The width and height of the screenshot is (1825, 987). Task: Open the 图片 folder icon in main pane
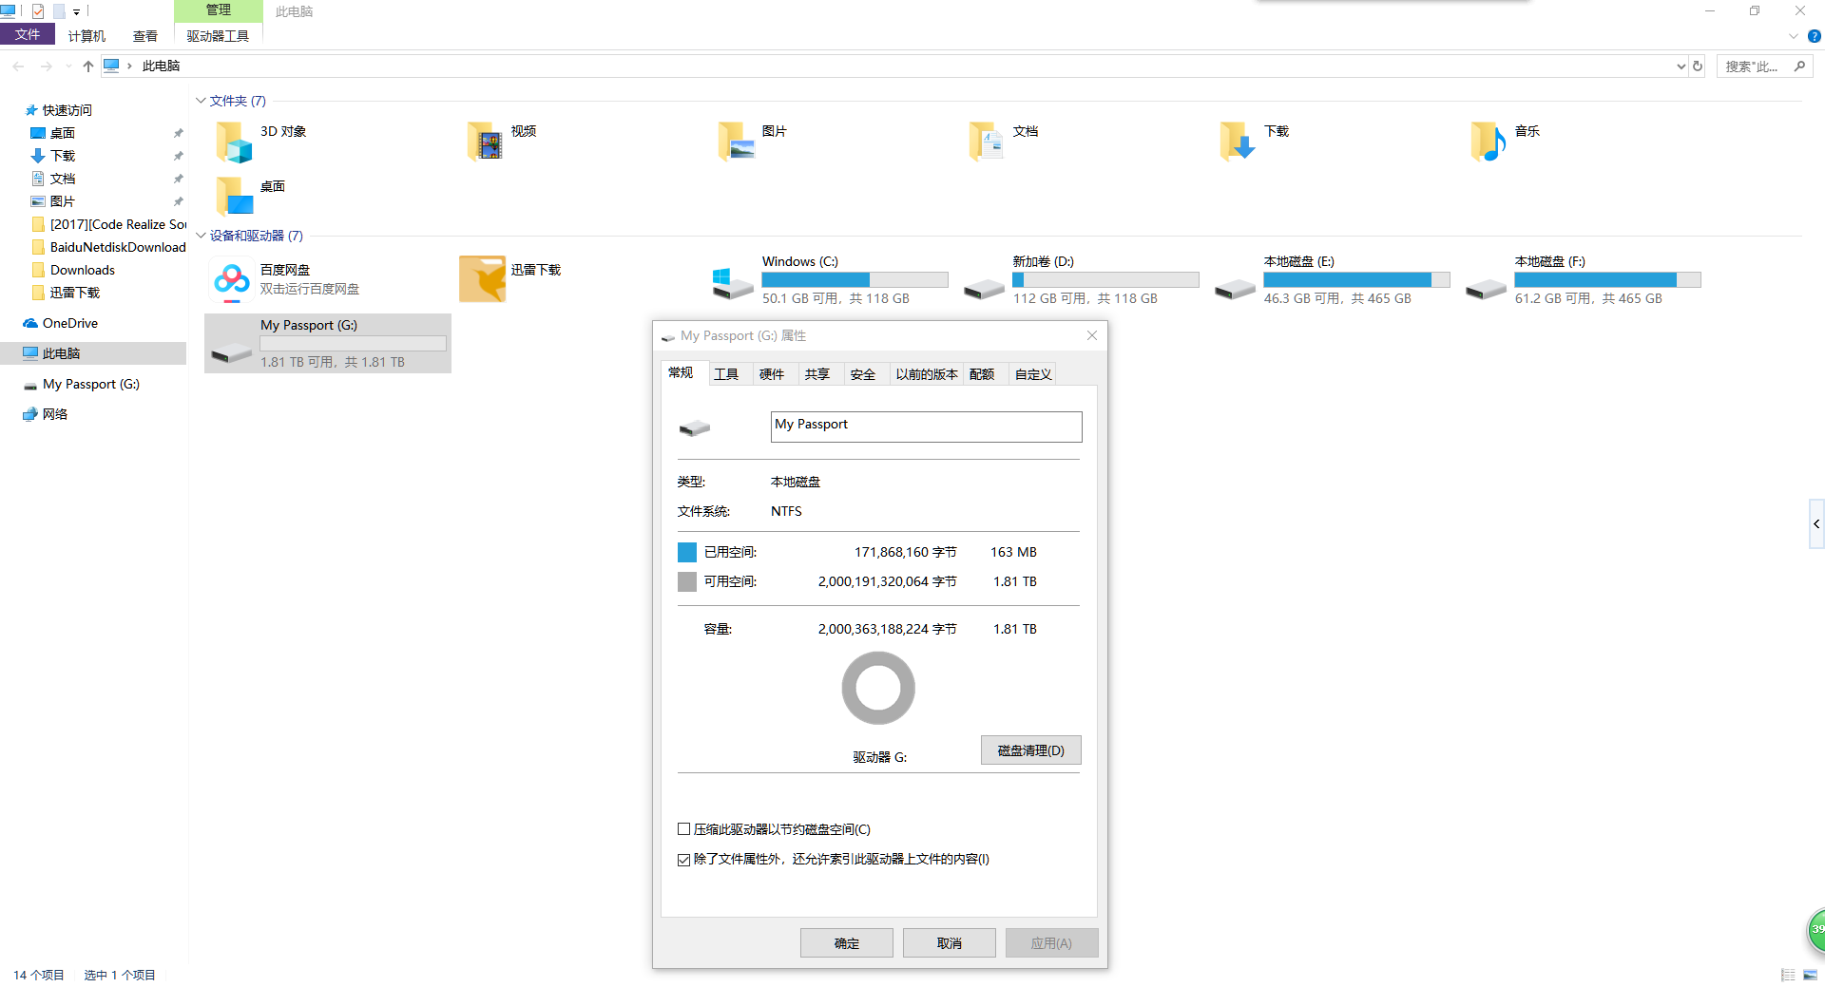coord(736,142)
